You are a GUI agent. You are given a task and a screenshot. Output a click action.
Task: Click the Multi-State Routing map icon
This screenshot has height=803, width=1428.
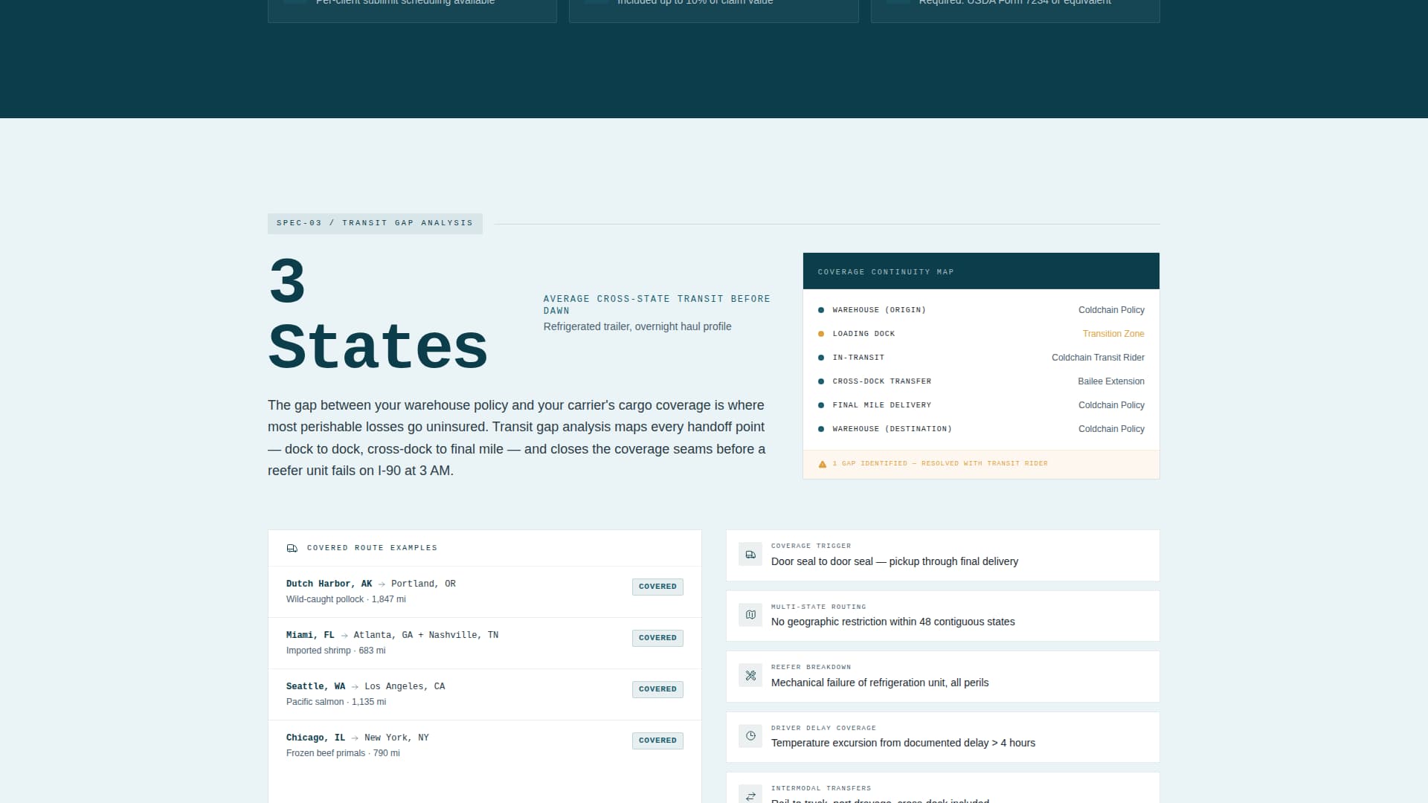coord(750,615)
